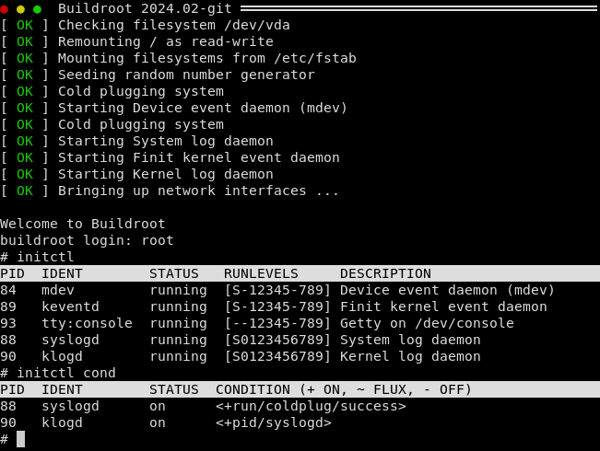The width and height of the screenshot is (600, 451).
Task: Click 'Starting Finit kernel event daemon' line
Action: (x=198, y=157)
